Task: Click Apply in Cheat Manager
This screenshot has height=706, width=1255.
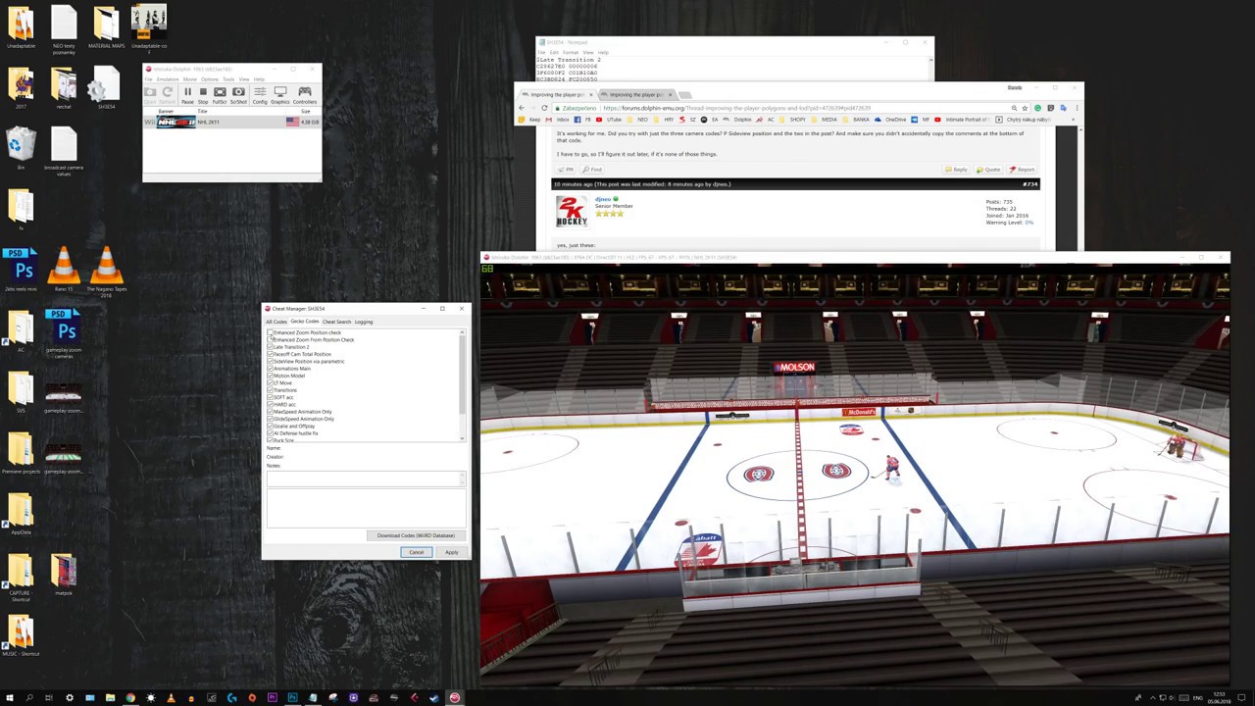Action: [x=451, y=552]
